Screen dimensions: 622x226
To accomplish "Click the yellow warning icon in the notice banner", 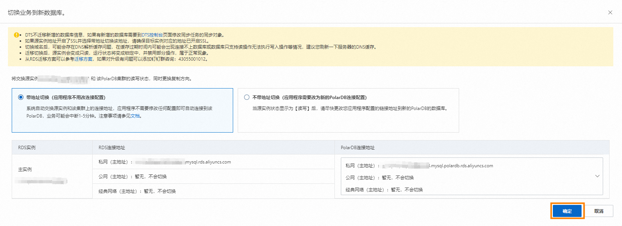I will 16,35.
